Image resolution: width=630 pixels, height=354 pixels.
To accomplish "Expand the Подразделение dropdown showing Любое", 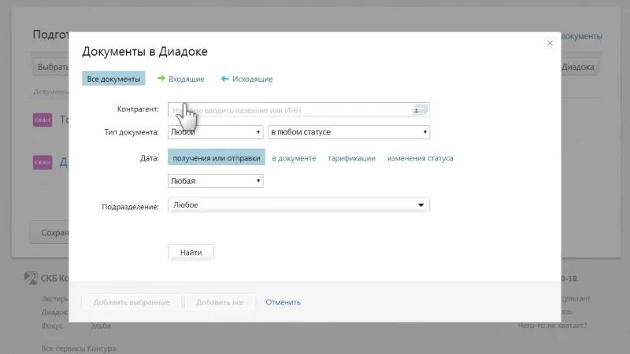I will click(x=298, y=205).
